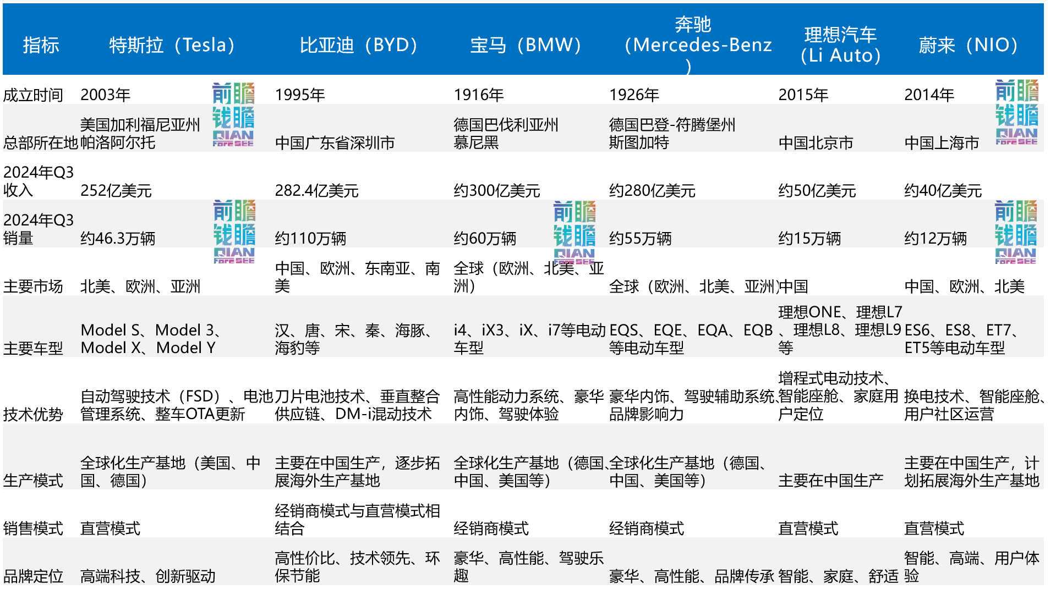This screenshot has height=595, width=1056.
Task: Click the 品牌定位 row label
Action: tap(33, 576)
